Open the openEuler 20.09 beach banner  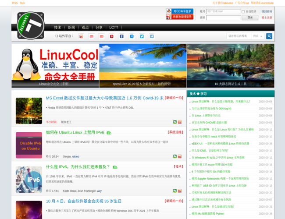point(143,66)
